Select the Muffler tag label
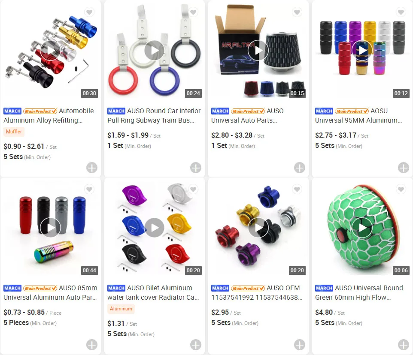The width and height of the screenshot is (413, 355). click(14, 132)
